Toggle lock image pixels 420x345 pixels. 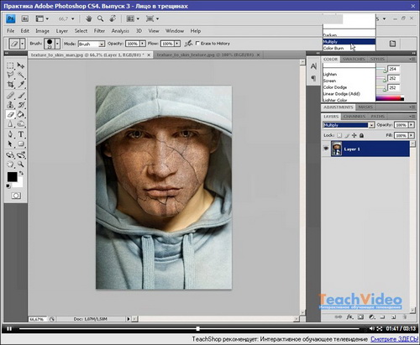(x=347, y=135)
